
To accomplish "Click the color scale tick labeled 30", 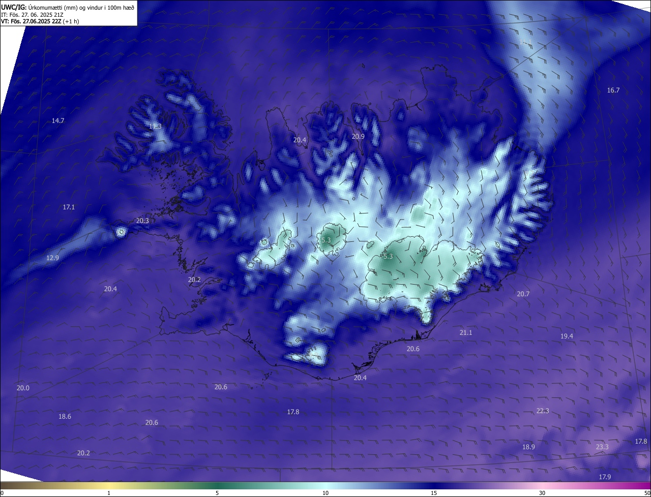I will tap(542, 493).
